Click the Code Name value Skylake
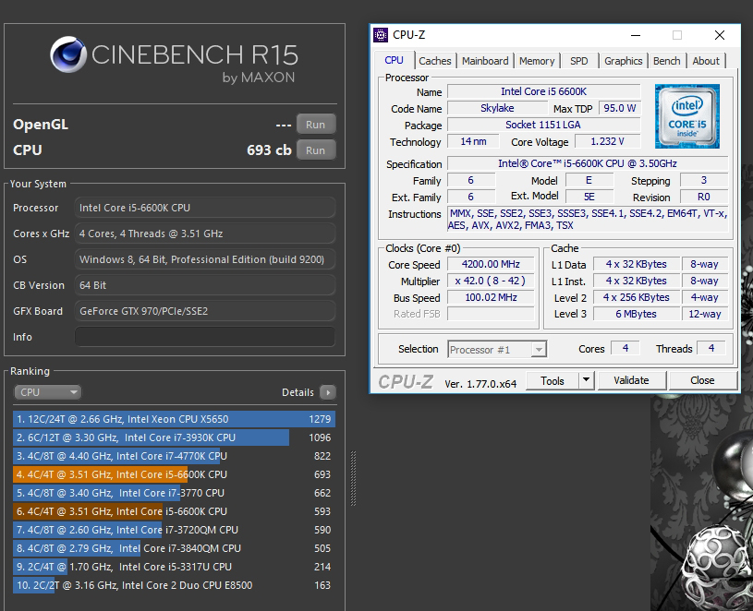 point(497,108)
